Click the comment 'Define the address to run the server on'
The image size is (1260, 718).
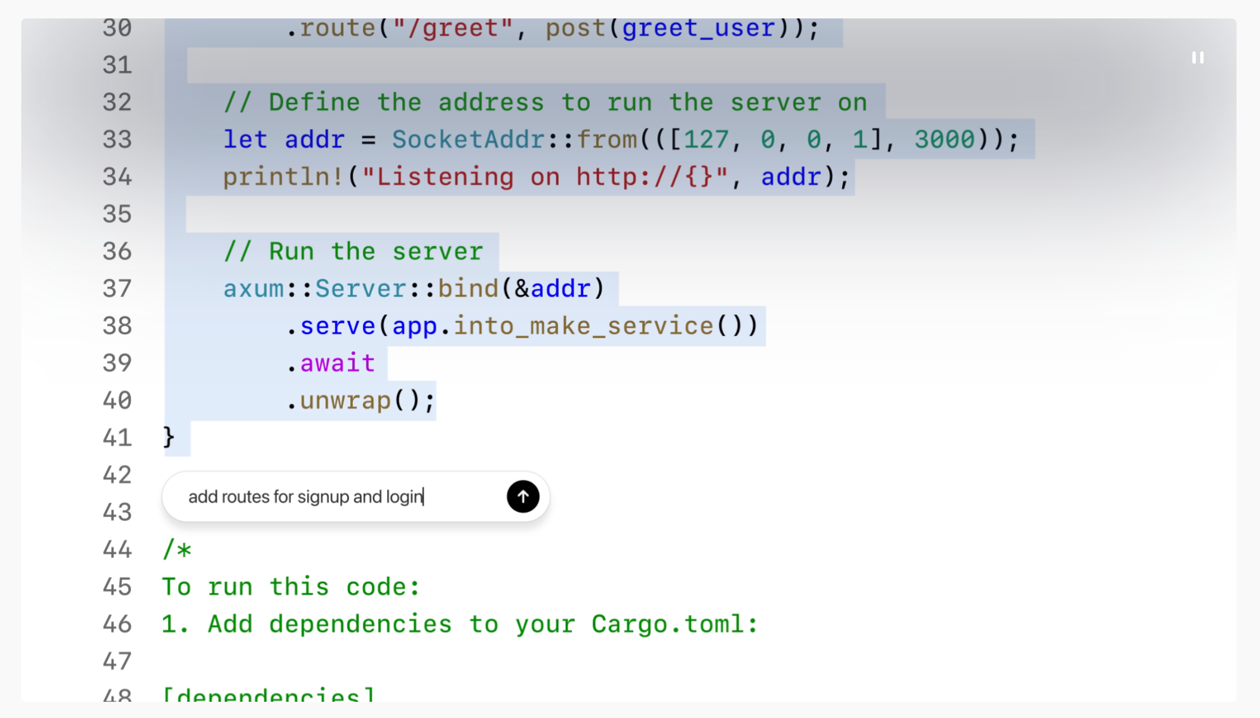tap(546, 103)
